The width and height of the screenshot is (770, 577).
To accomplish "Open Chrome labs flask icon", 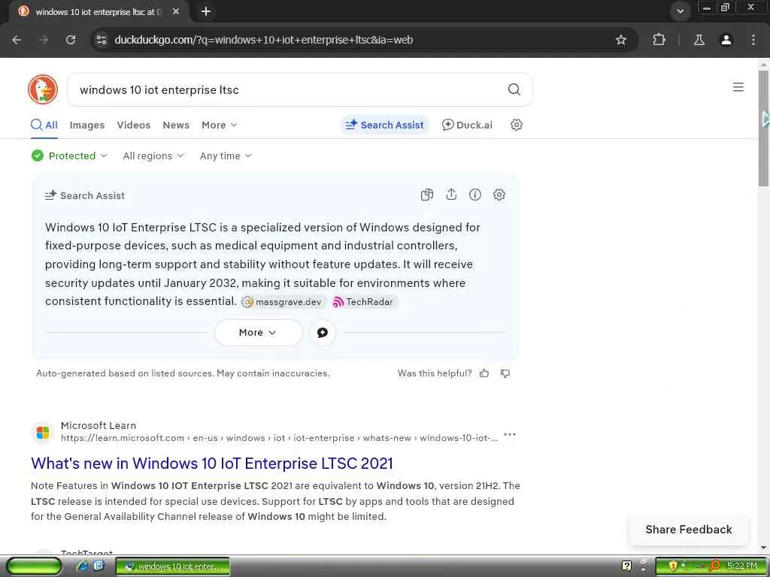I will point(699,40).
